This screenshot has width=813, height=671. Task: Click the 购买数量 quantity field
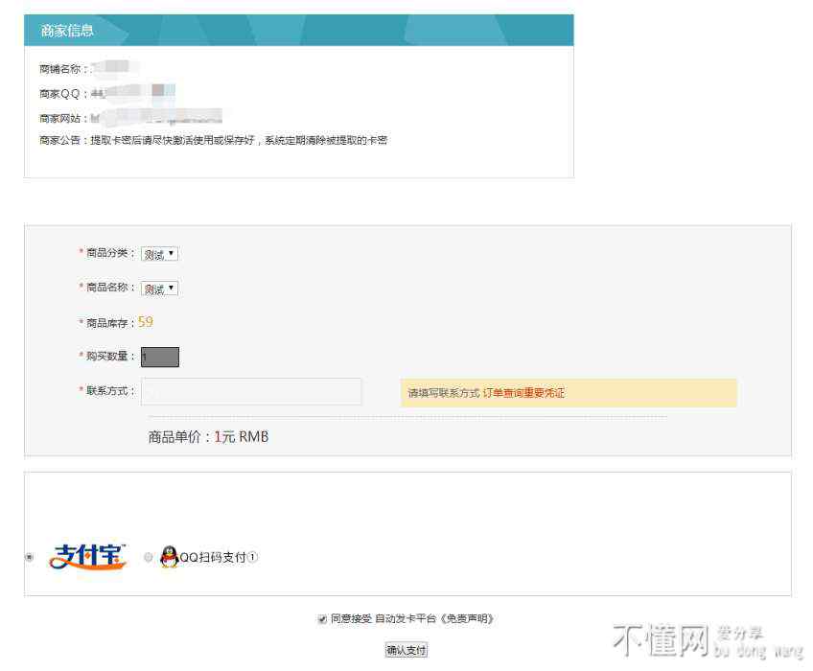[x=160, y=357]
